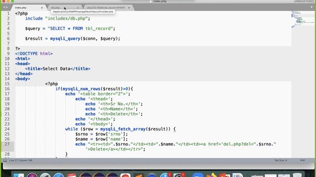This screenshot has width=316, height=177.
Task: Click the <body> tag
Action: tap(23, 79)
